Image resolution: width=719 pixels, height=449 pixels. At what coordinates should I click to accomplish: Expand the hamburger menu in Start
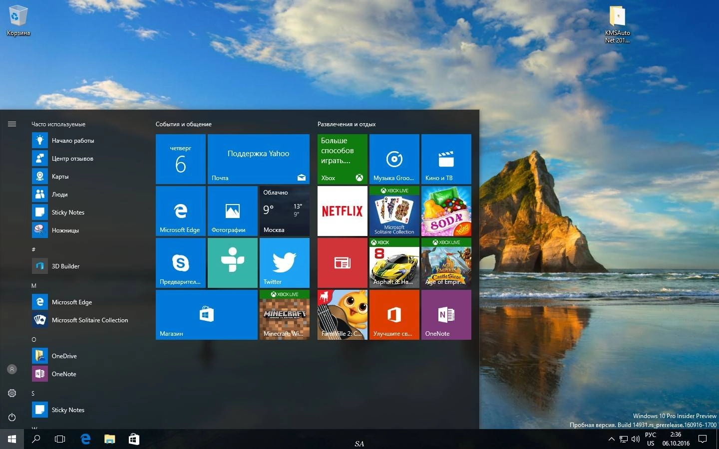click(12, 124)
